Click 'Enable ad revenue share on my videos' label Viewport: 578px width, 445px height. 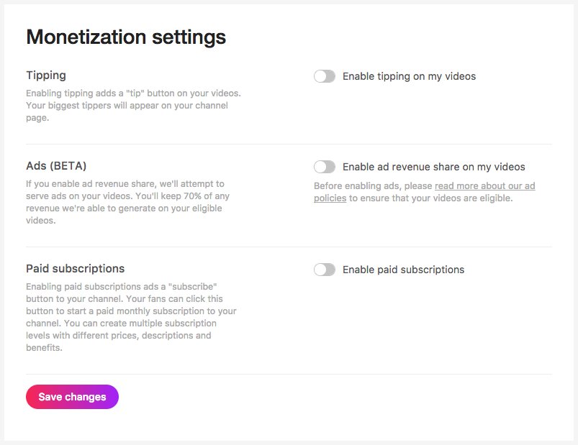(433, 167)
